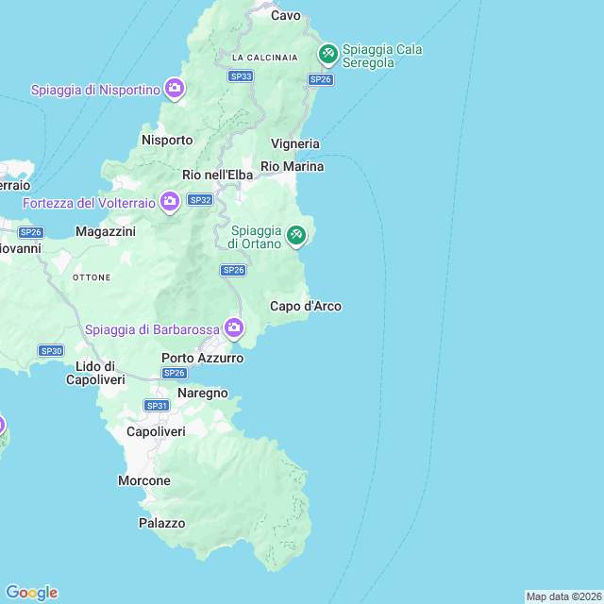
Task: Click the Spiaggia di Nisportino camera pin
Action: (175, 89)
